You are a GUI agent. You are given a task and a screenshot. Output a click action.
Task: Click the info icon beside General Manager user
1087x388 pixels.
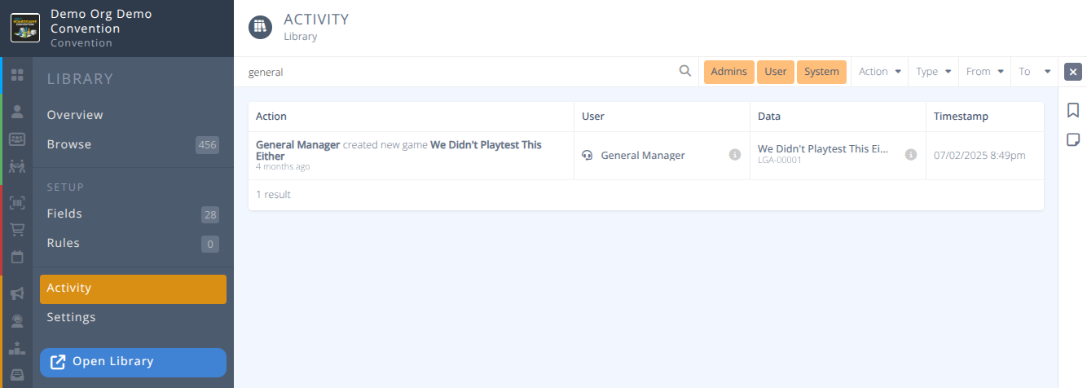tap(735, 154)
